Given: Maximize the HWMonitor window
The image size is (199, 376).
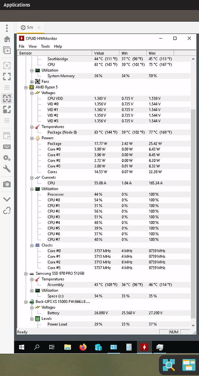Looking at the screenshot, I should pos(175,38).
